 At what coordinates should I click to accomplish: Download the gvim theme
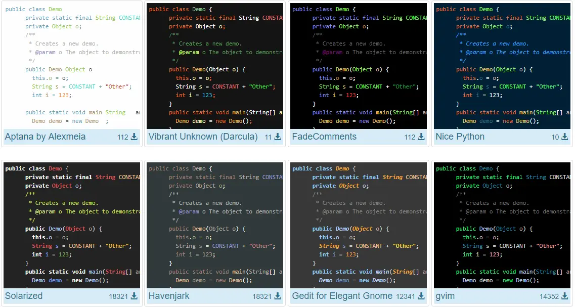(x=565, y=296)
